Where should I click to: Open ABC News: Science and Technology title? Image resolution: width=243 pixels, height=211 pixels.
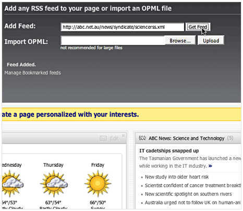[x=186, y=138]
